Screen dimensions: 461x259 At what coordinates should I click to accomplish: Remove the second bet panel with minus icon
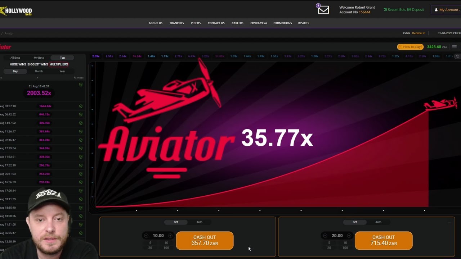[449, 222]
